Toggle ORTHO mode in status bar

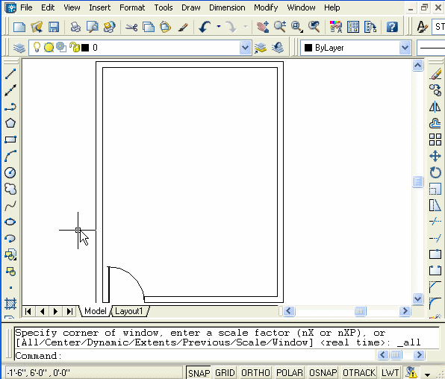255,373
